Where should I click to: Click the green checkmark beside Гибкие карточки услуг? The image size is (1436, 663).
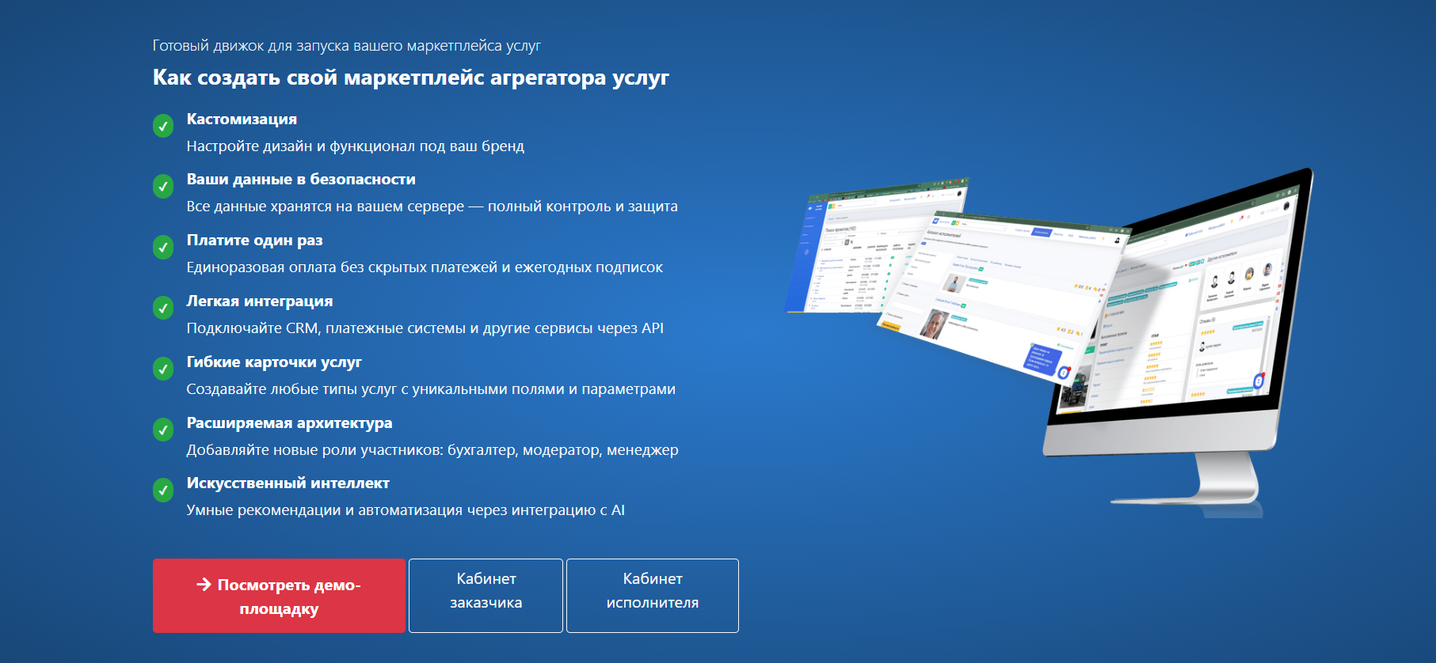(x=163, y=369)
